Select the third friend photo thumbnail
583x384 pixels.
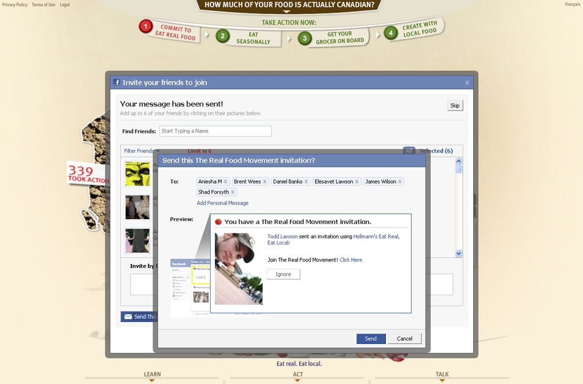[x=137, y=241]
